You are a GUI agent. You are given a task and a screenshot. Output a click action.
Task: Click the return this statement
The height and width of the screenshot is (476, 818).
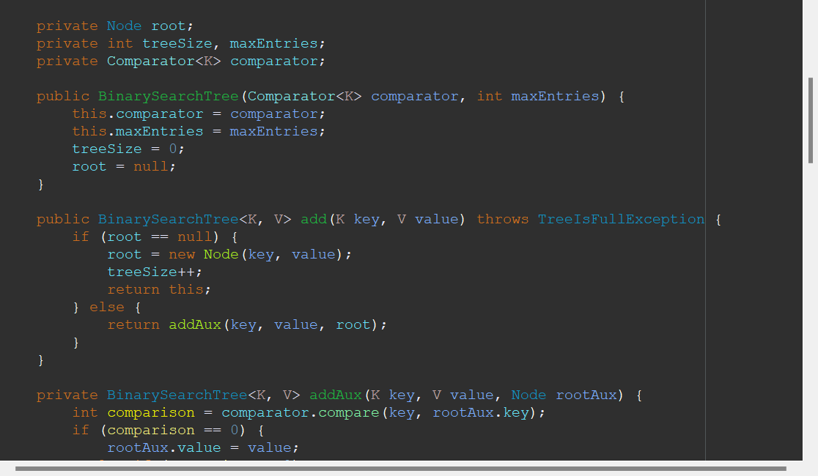point(160,289)
